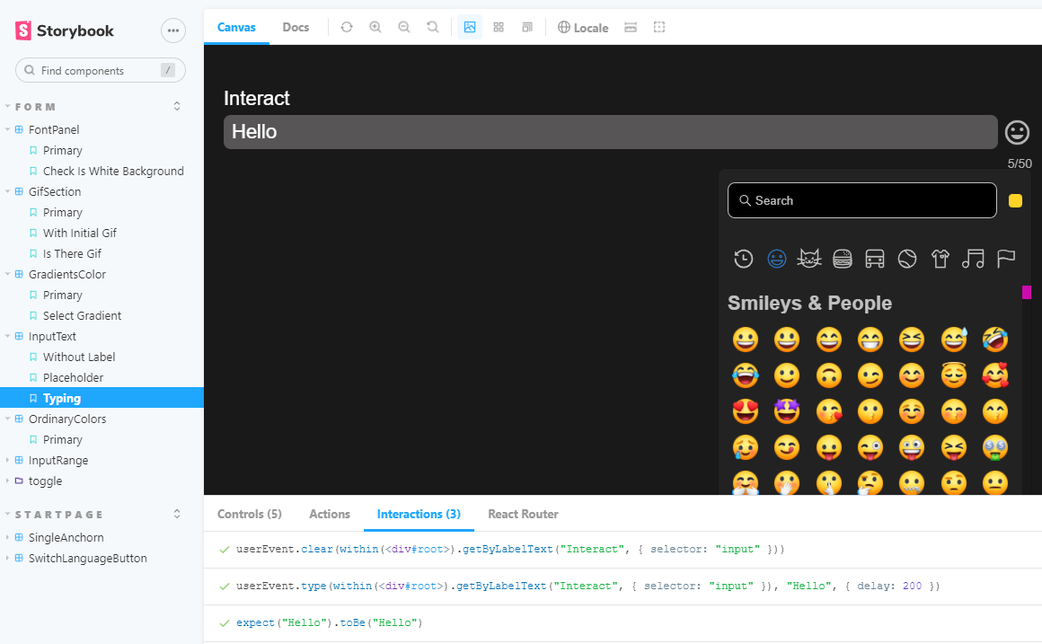Open the React Router tab
The image size is (1042, 644).
[523, 514]
